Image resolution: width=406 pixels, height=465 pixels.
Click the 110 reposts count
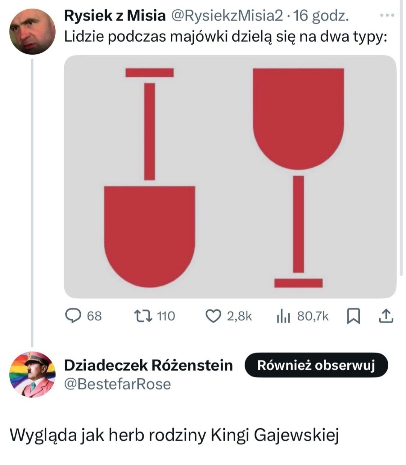click(x=166, y=316)
